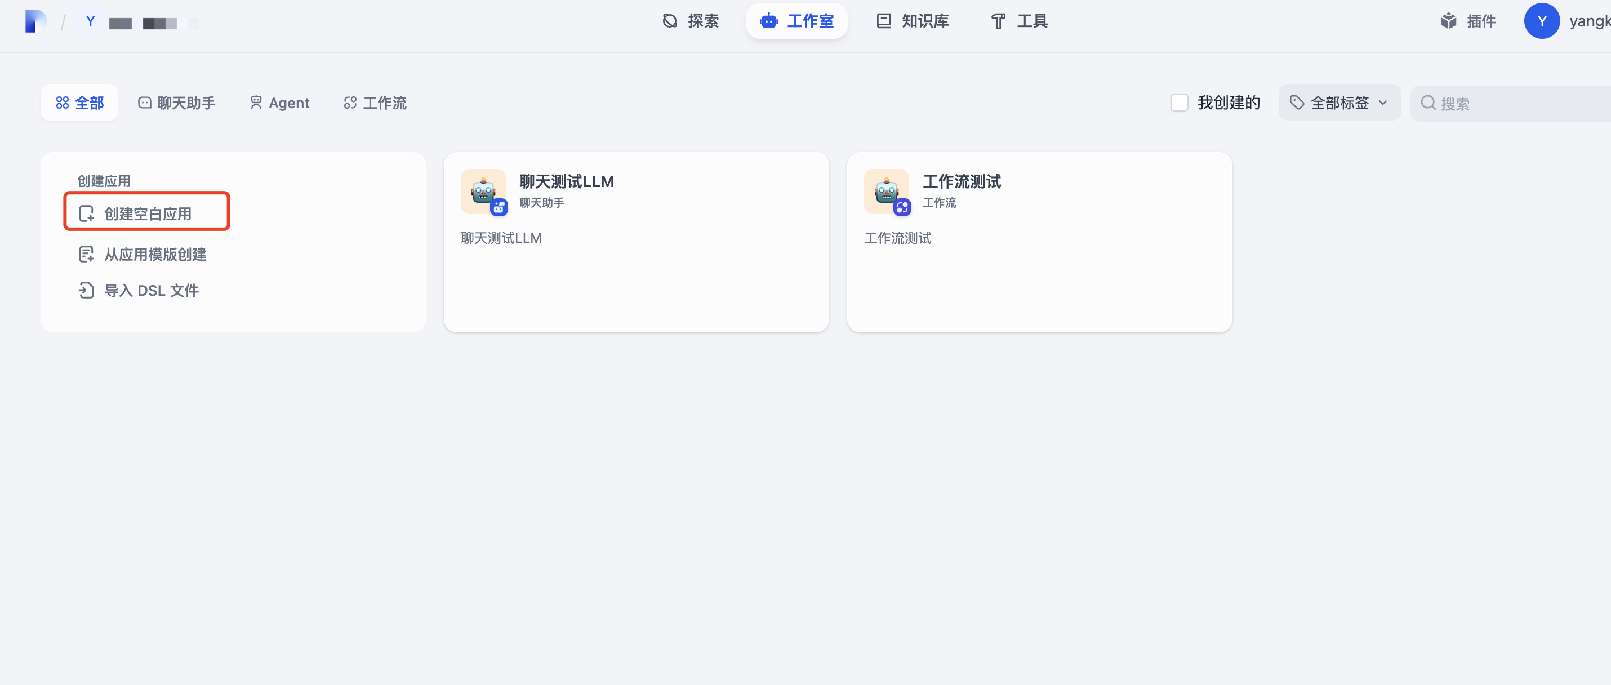Viewport: 1611px width, 685px height.
Task: Open the 工作流测试 app card icon
Action: [886, 192]
